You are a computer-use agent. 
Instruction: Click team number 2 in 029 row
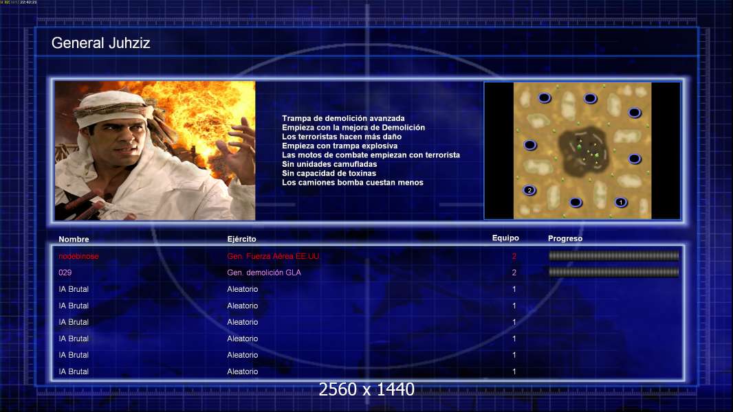tap(514, 273)
